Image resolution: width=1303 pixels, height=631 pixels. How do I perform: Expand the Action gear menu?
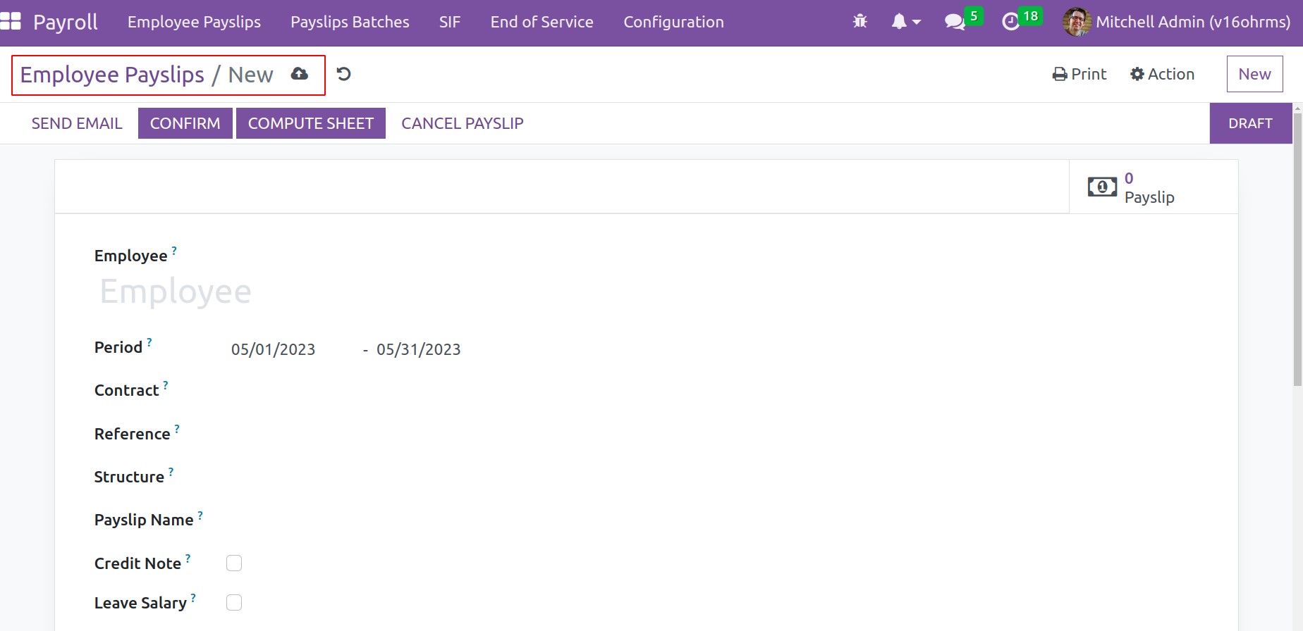coord(1162,74)
